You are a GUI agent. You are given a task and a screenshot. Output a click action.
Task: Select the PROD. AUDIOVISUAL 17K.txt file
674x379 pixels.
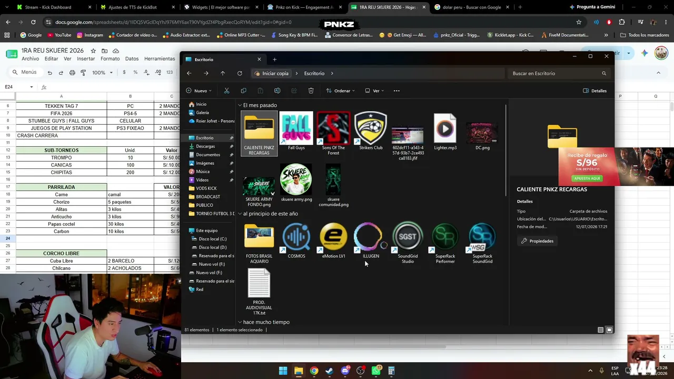[259, 283]
